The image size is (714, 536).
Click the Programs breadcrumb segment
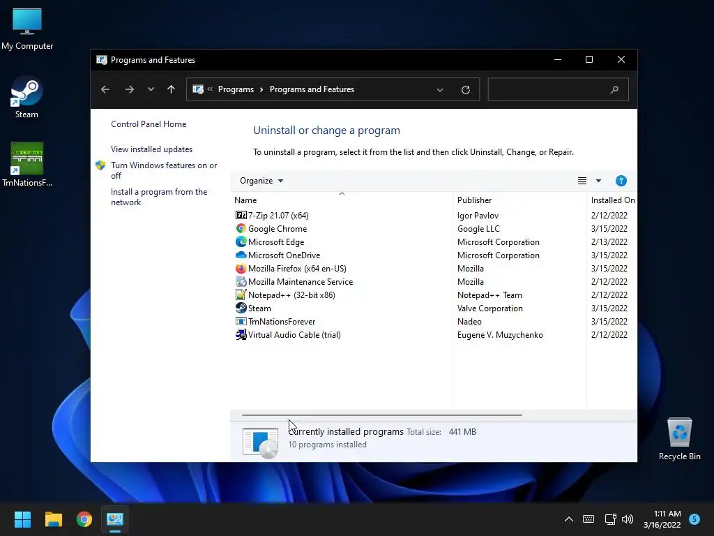(236, 89)
